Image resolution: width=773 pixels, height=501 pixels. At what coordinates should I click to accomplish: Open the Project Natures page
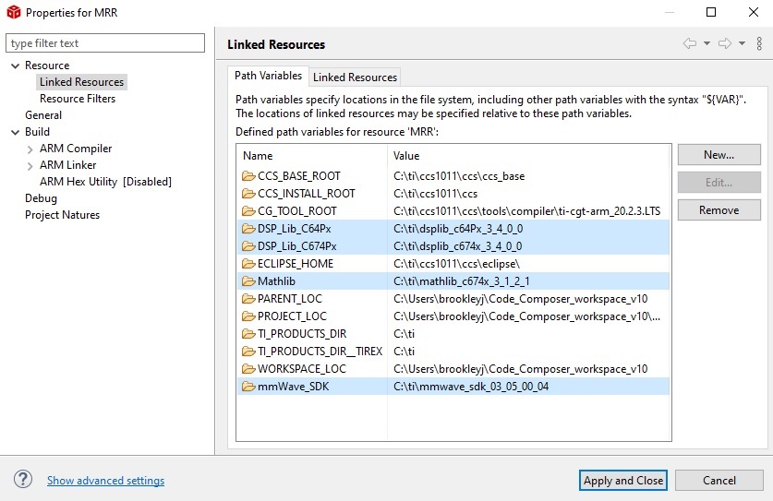(x=62, y=215)
